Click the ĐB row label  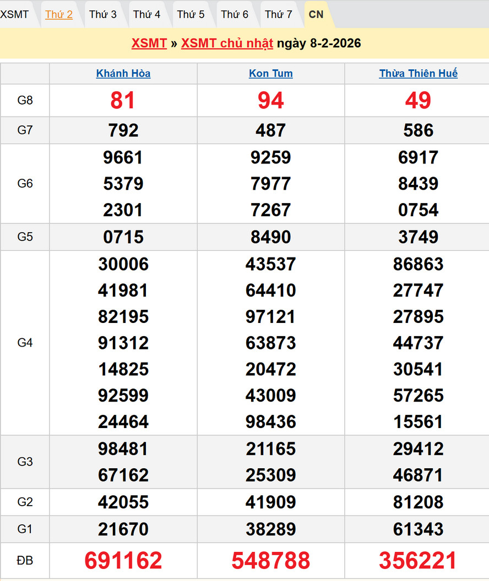[25, 560]
